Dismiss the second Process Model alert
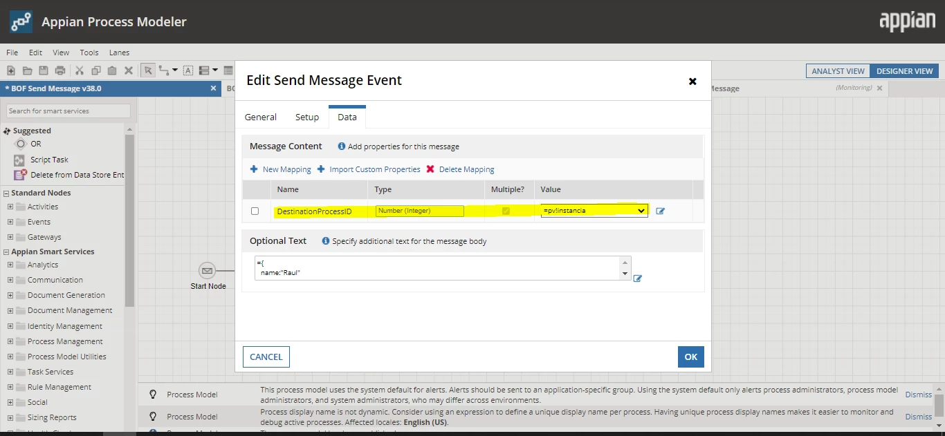The width and height of the screenshot is (945, 436). coord(919,417)
